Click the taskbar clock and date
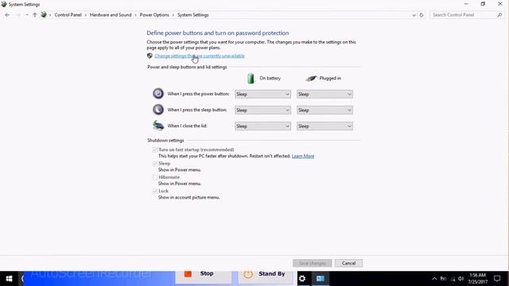The image size is (509, 286). click(477, 279)
